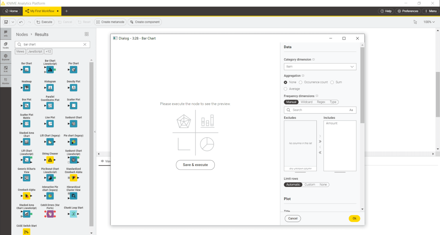This screenshot has width=440, height=235.
Task: Set Limit rows to Custom
Action: [x=310, y=184]
